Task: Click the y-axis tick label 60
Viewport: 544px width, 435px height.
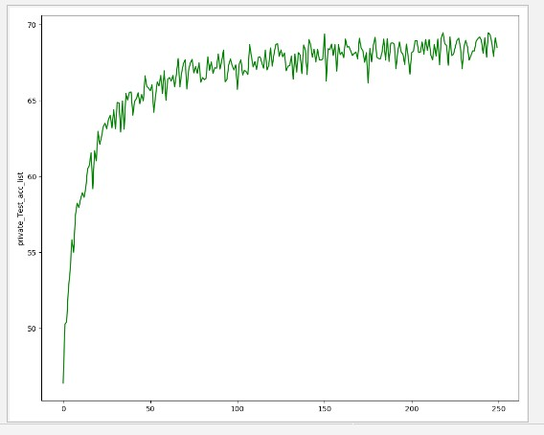Action: point(32,176)
